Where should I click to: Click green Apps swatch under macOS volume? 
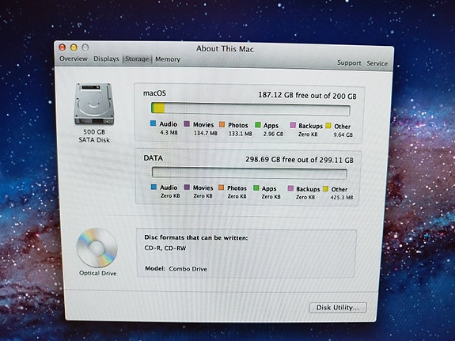point(258,125)
